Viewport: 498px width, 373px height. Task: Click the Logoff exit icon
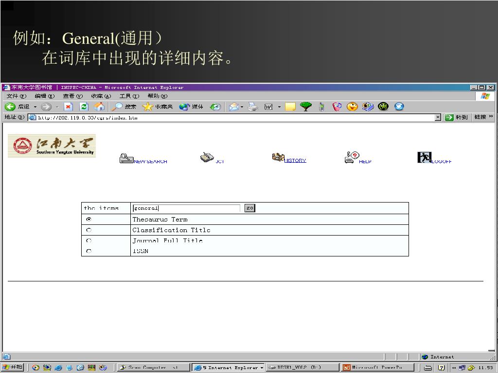tap(424, 157)
